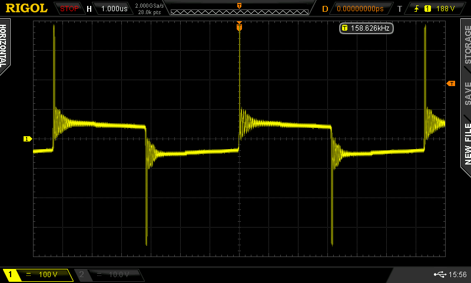Click the 2.000GSa/s sample rate readout
The width and height of the screenshot is (471, 283).
(x=149, y=6)
